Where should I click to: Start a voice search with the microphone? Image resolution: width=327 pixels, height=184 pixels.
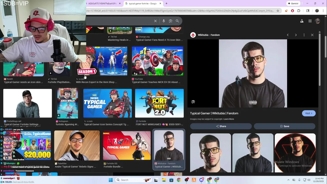pos(164,21)
